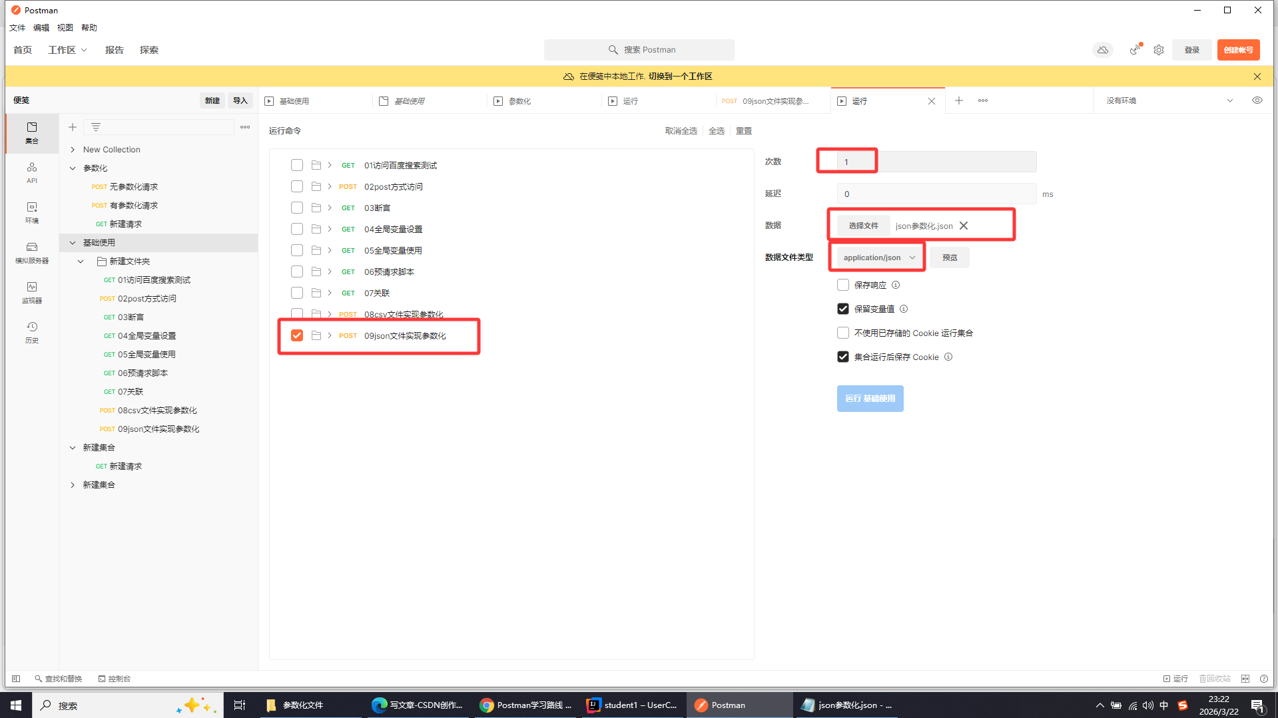The width and height of the screenshot is (1278, 718).
Task: Open the collections sidebar three-dot options
Action: [x=245, y=127]
